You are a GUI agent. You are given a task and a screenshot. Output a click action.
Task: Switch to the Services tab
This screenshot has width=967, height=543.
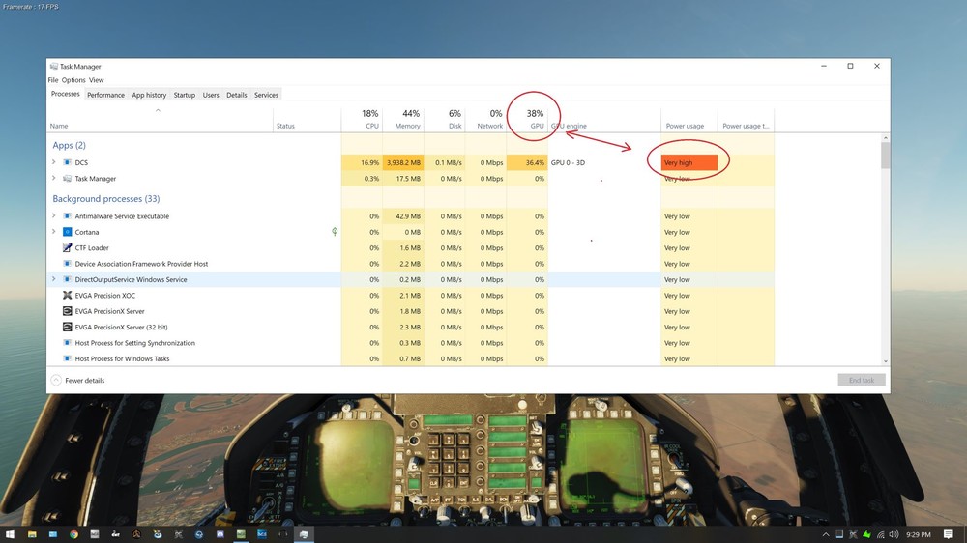coord(267,95)
